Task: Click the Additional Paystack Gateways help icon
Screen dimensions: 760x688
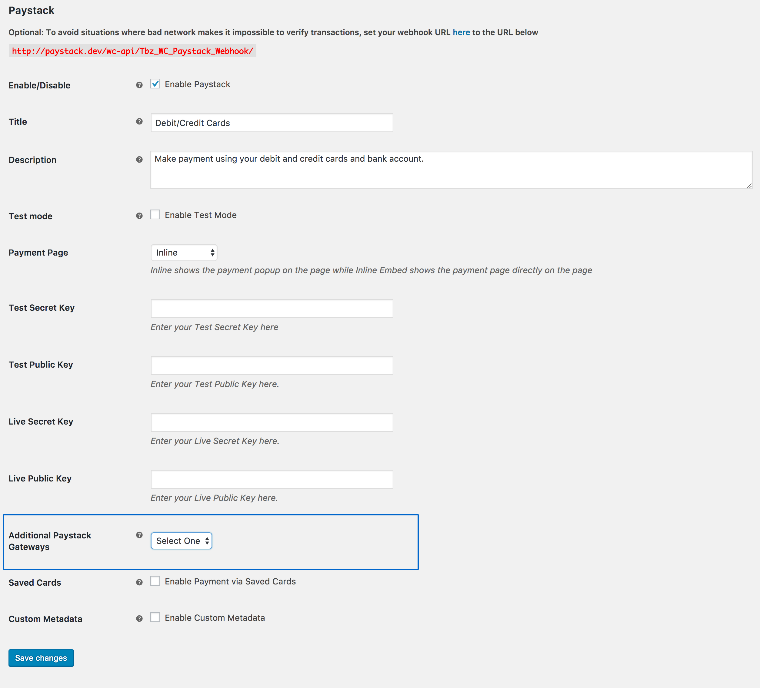Action: [x=139, y=535]
